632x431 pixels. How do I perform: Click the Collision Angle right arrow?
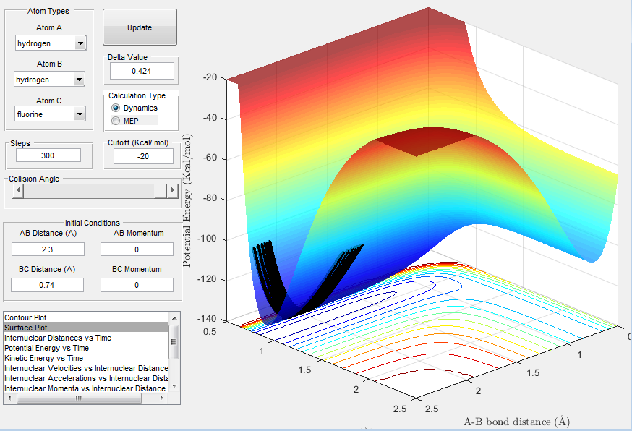[172, 191]
